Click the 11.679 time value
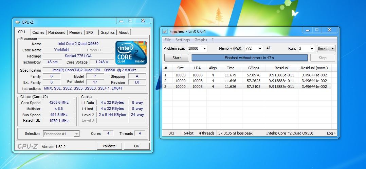The width and height of the screenshot is (366, 169). pyautogui.click(x=231, y=75)
